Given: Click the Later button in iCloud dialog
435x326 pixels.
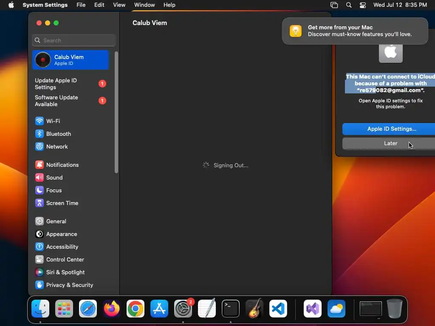Looking at the screenshot, I should tap(389, 143).
